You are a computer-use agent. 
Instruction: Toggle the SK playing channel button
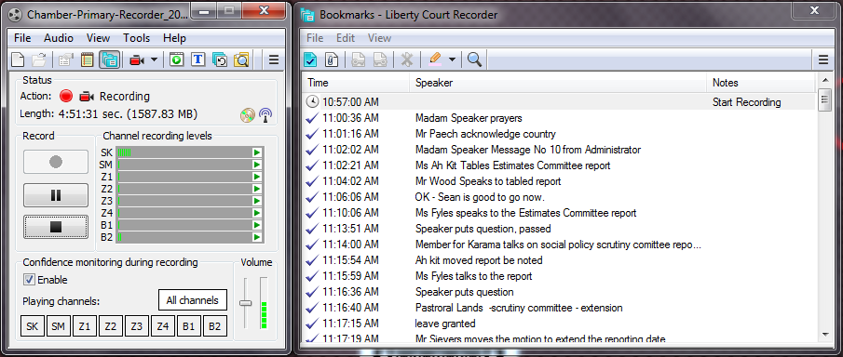33,326
